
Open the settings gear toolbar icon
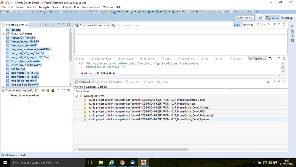[28, 12]
